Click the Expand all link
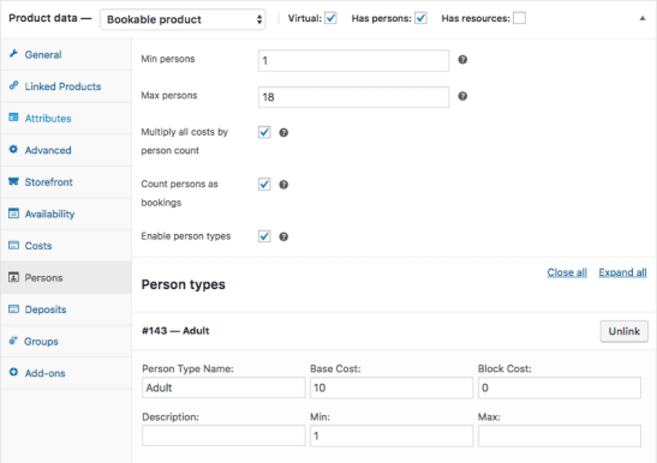Viewport: 657px width, 463px height. coord(622,273)
